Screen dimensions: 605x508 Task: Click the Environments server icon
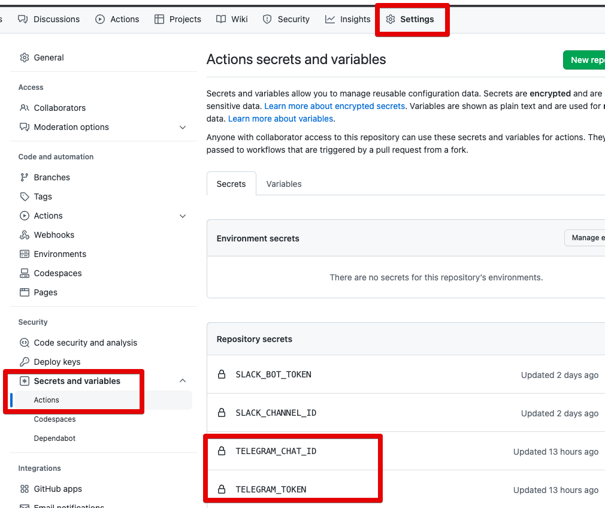[x=25, y=254]
